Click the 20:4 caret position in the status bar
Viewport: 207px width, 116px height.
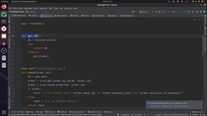tap(136, 115)
